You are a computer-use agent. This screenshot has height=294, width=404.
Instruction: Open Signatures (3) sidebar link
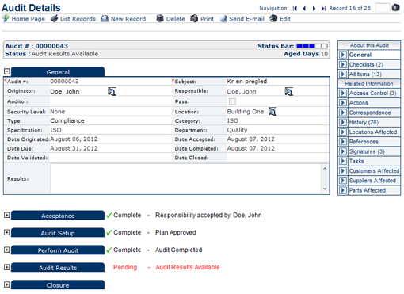coord(367,151)
